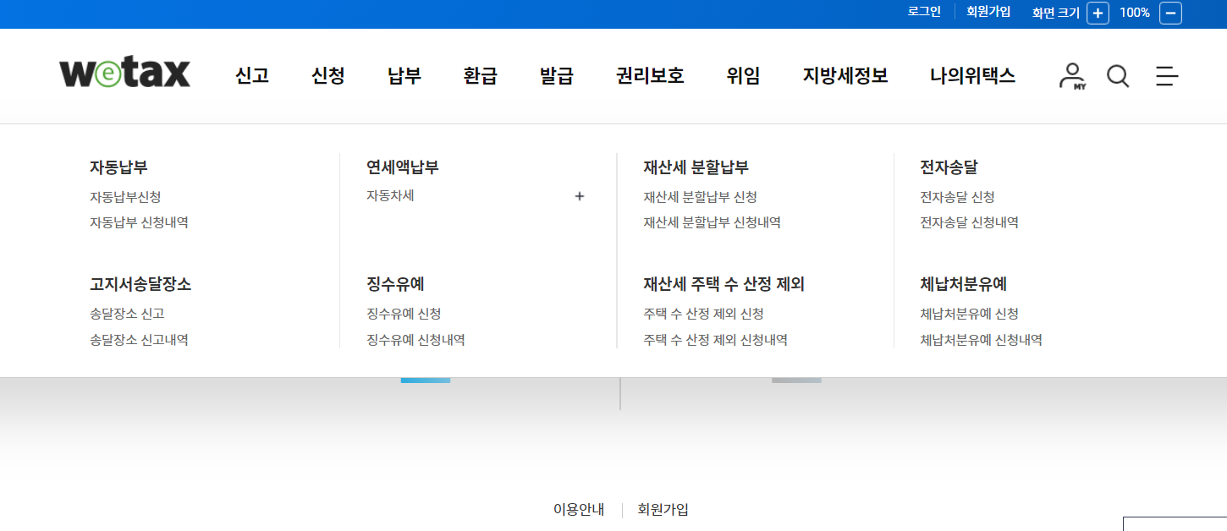Click 재산세 분할납부 신청내역
Screen dimensions: 1227x531
click(x=712, y=222)
